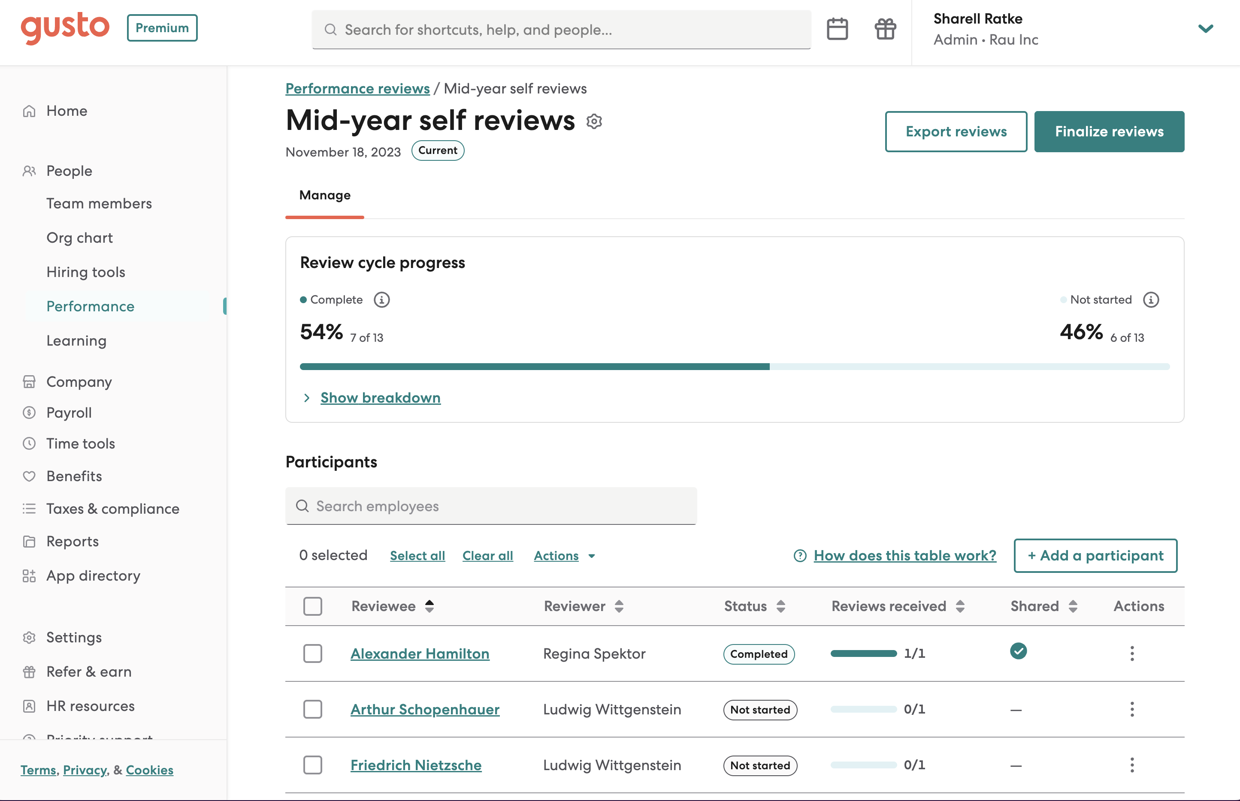Click the Export reviews button
The image size is (1240, 801).
click(956, 132)
